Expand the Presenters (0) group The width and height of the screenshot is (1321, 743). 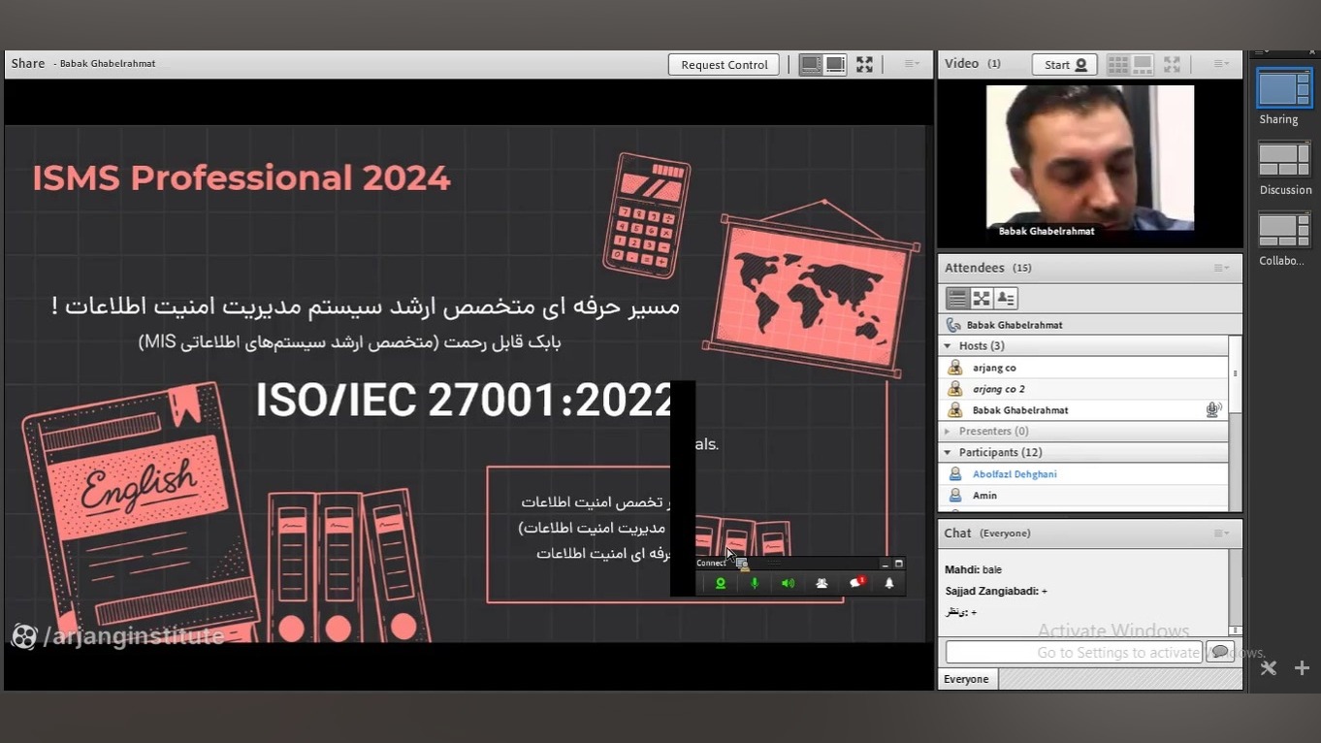tap(948, 432)
